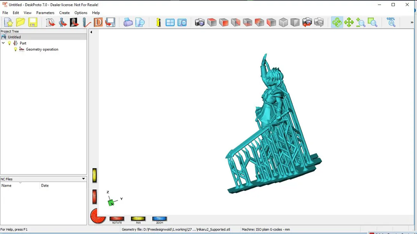This screenshot has height=234, width=417.
Task: Save project using the yellow floppy icon
Action: [x=33, y=22]
